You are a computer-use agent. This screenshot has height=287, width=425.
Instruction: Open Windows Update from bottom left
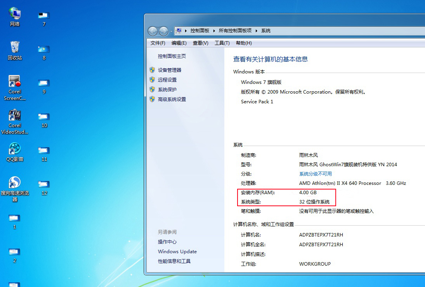click(177, 251)
